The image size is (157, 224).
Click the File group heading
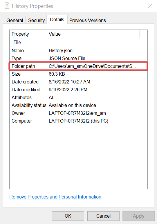pyautogui.click(x=17, y=42)
